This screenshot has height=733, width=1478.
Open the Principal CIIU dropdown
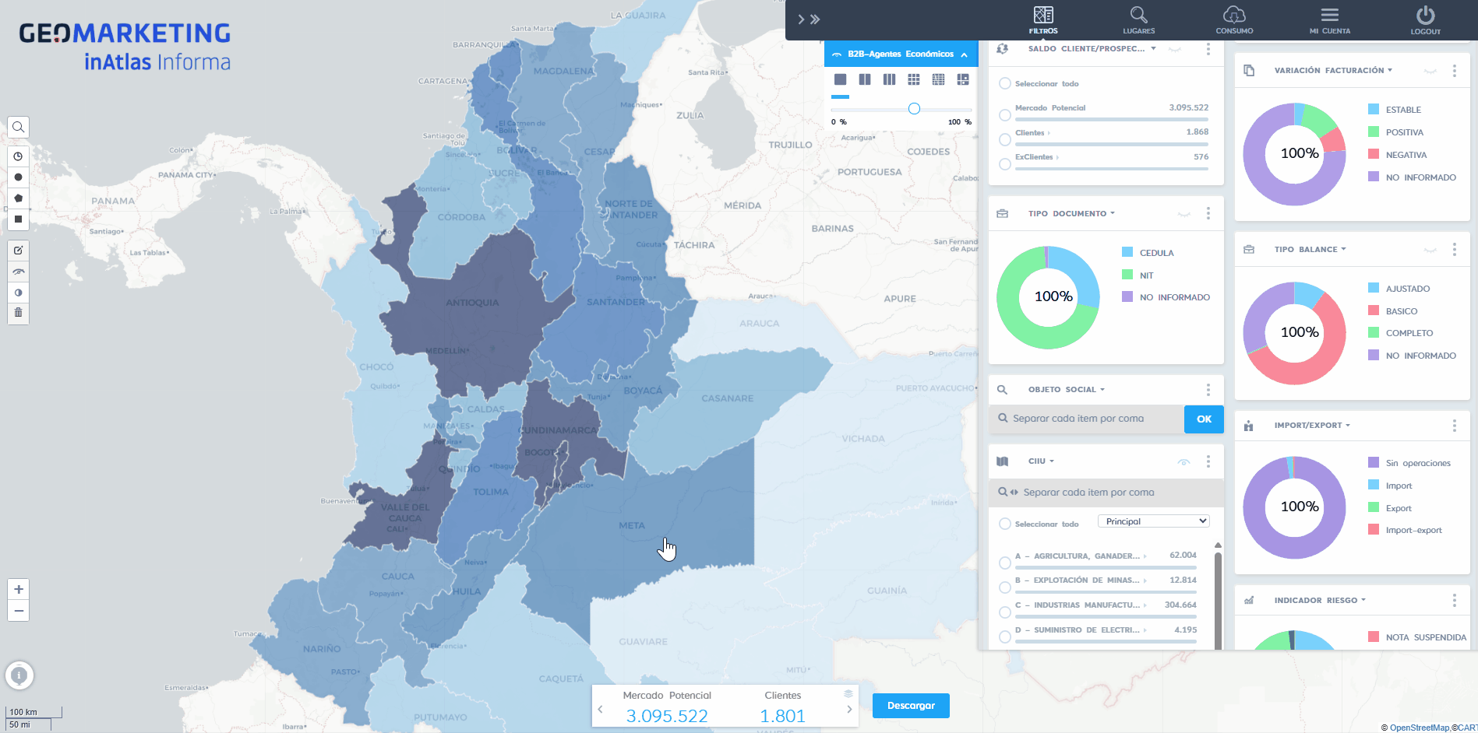(1153, 521)
